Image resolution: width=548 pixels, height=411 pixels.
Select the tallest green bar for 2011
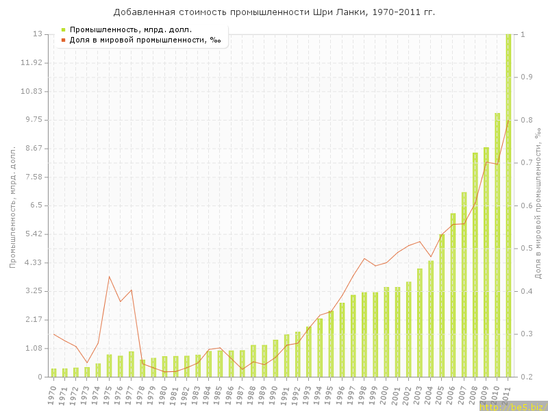[508, 206]
